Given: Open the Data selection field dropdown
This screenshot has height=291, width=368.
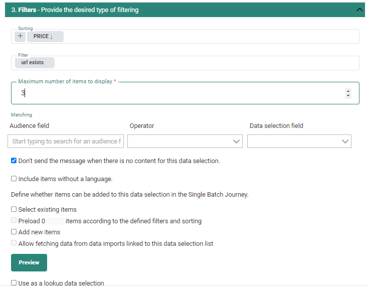Looking at the screenshot, I should (x=299, y=141).
